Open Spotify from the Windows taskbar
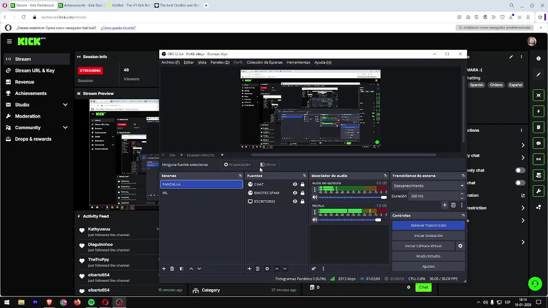The image size is (548, 308). [91, 302]
